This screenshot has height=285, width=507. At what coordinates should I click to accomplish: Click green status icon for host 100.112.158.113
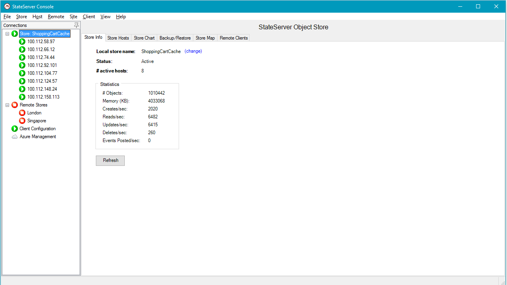click(22, 97)
